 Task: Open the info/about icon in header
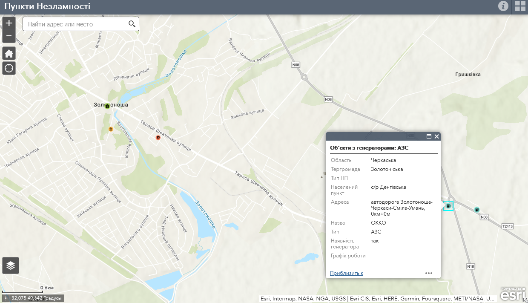503,6
